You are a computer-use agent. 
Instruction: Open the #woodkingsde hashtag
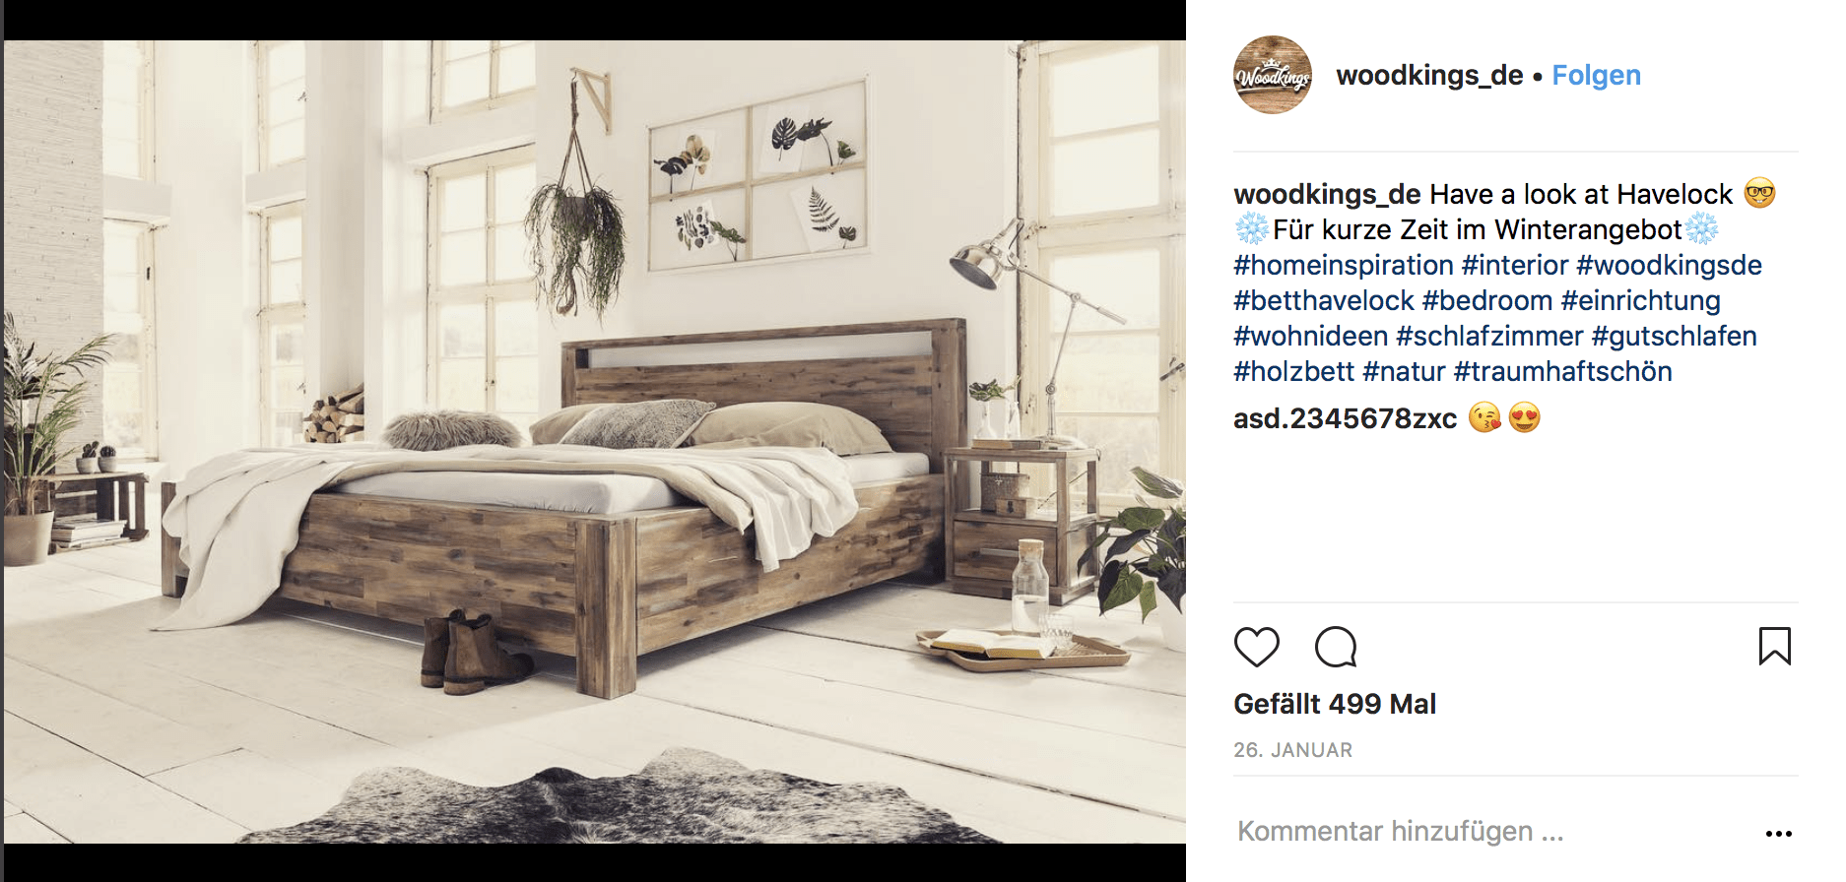(x=1669, y=265)
